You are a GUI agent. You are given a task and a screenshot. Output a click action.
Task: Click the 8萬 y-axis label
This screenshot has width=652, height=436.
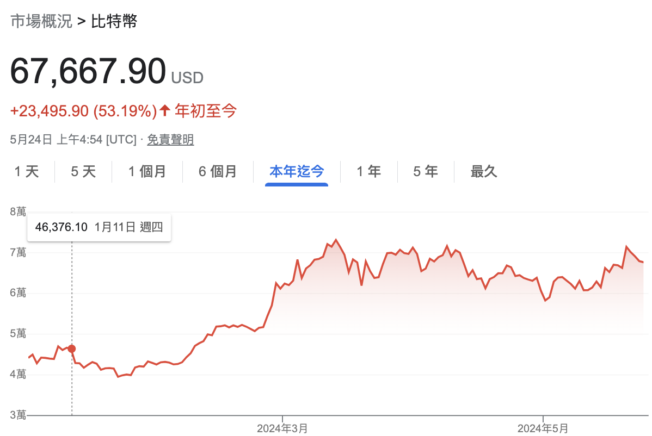point(18,211)
